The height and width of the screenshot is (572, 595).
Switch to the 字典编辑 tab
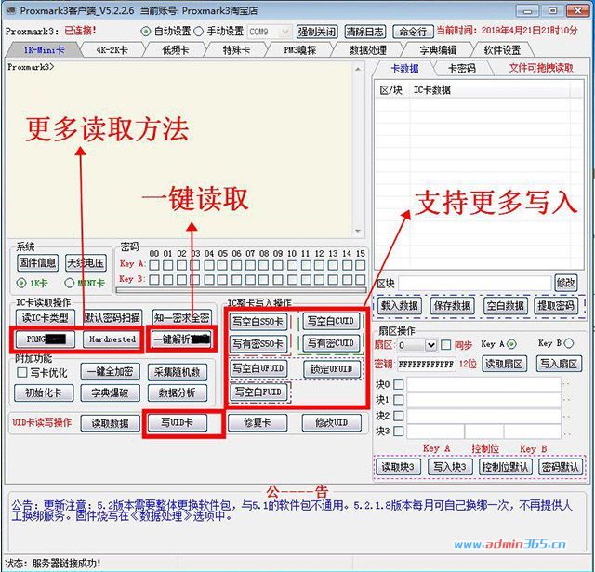438,50
